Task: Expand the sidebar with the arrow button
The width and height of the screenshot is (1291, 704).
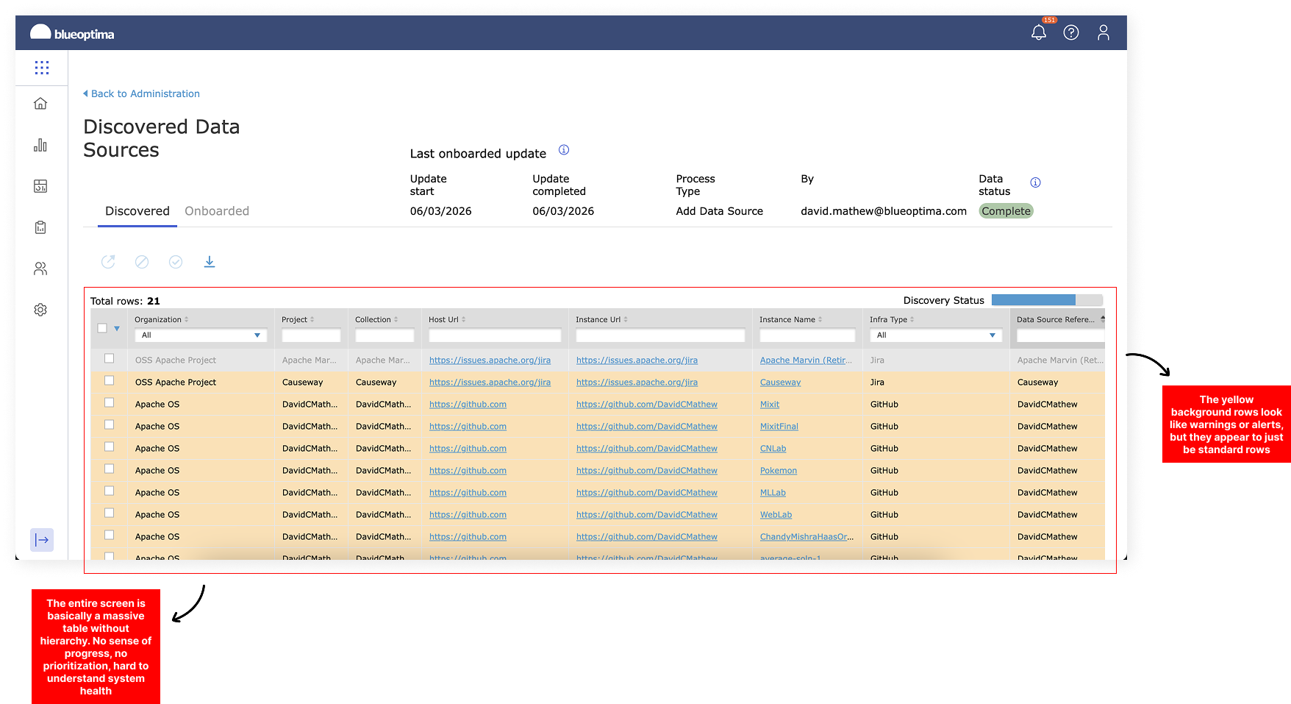Action: (42, 540)
